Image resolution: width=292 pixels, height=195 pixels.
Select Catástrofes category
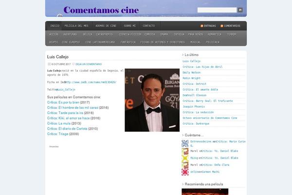click(104, 34)
